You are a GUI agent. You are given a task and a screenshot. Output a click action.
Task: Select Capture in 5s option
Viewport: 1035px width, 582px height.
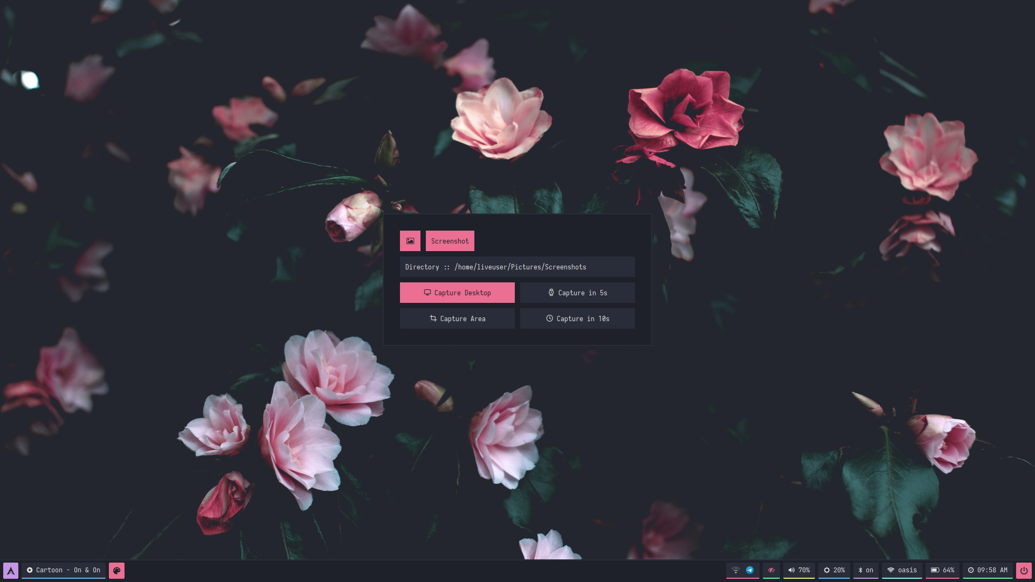577,293
